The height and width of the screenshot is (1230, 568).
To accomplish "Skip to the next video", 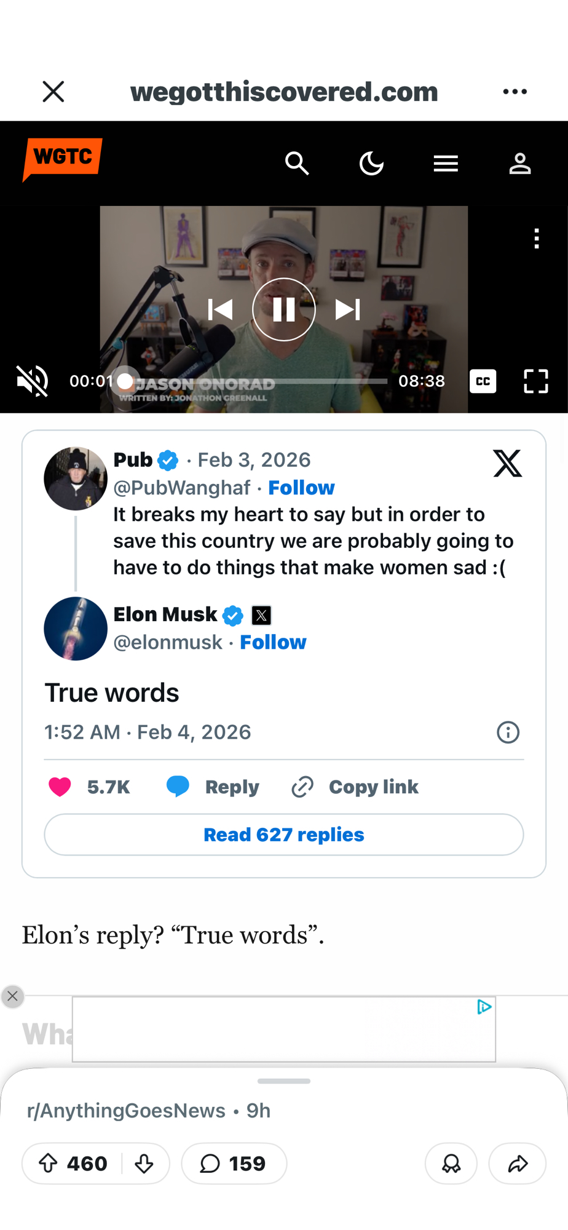I will click(x=347, y=309).
